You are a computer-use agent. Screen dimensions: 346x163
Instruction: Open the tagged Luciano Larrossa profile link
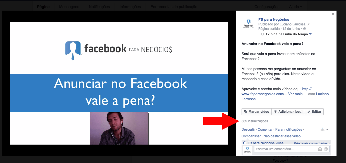[x=285, y=97]
